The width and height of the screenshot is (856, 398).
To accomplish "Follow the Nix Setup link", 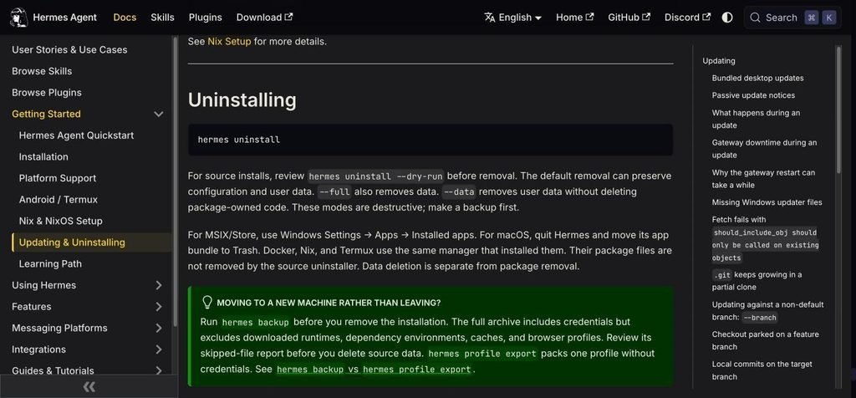I will pyautogui.click(x=229, y=41).
